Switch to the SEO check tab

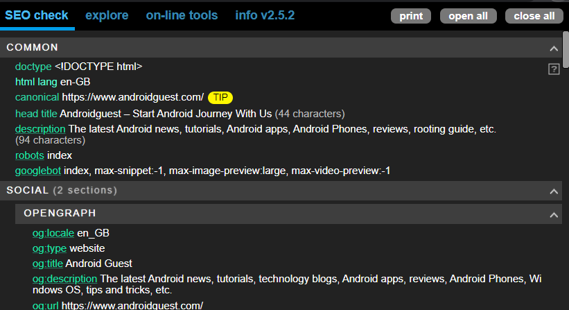[x=36, y=15]
